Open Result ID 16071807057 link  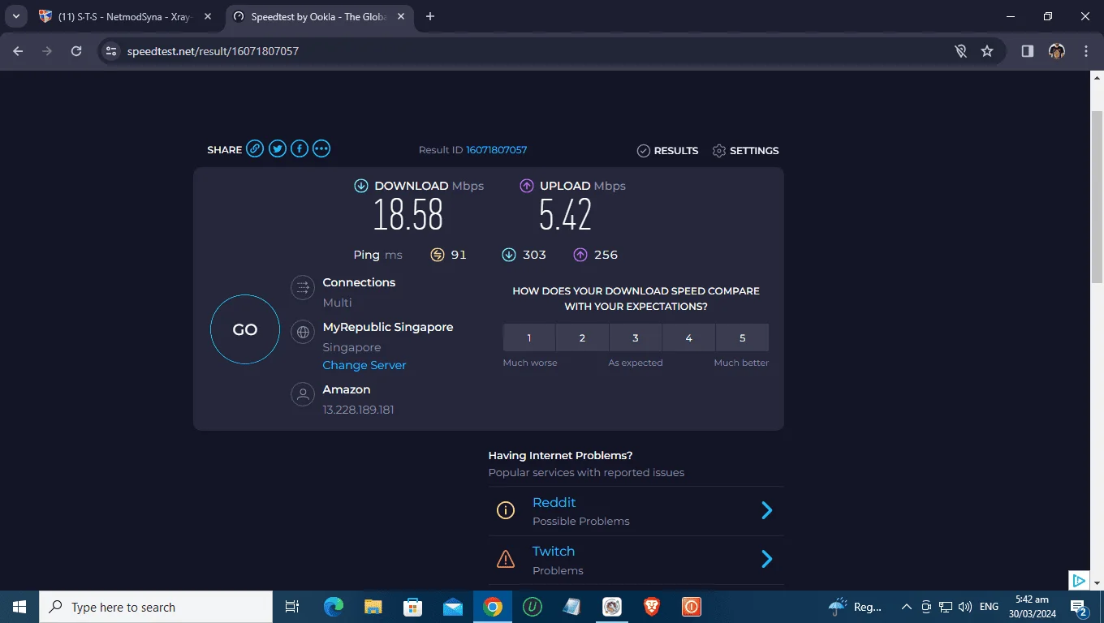tap(497, 150)
